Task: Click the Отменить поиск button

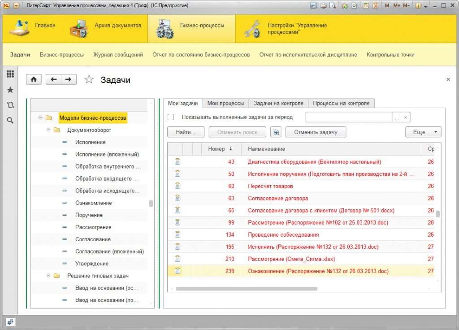Action: point(238,132)
